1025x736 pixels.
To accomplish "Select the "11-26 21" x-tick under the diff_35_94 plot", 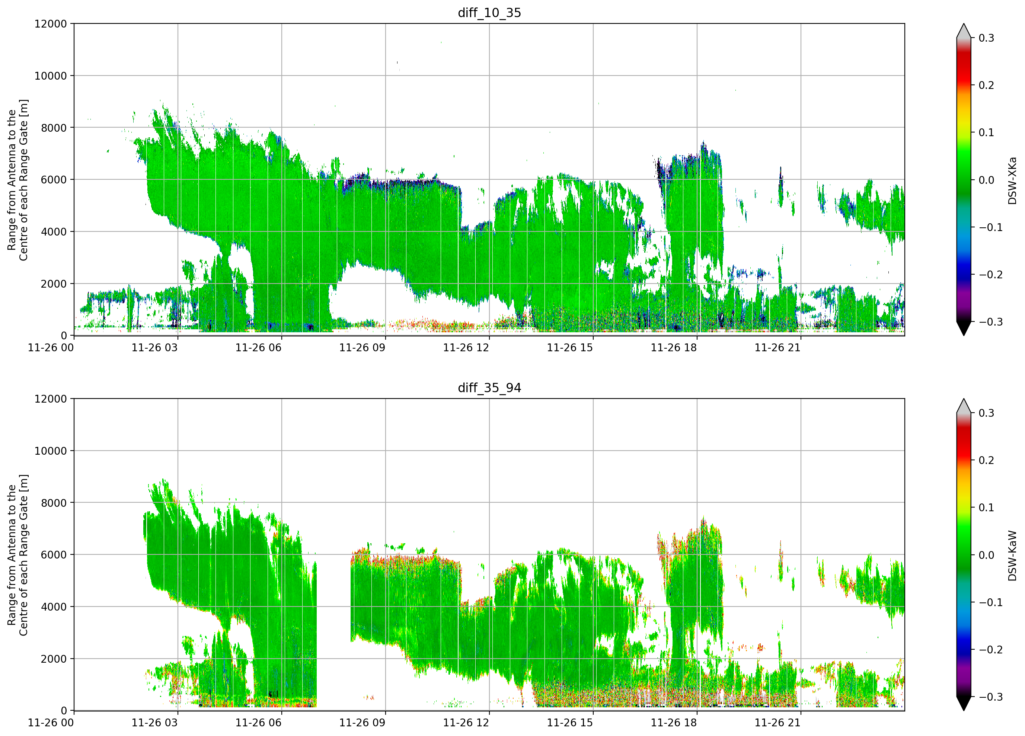I will pyautogui.click(x=778, y=723).
